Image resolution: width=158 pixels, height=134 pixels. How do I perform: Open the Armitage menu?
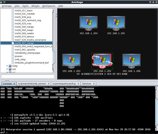click(7, 6)
